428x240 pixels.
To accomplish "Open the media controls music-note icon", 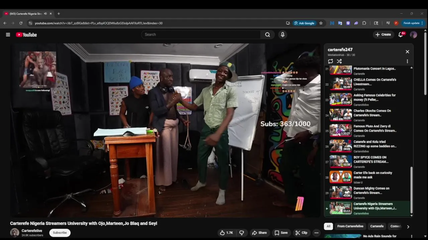I will (388, 23).
